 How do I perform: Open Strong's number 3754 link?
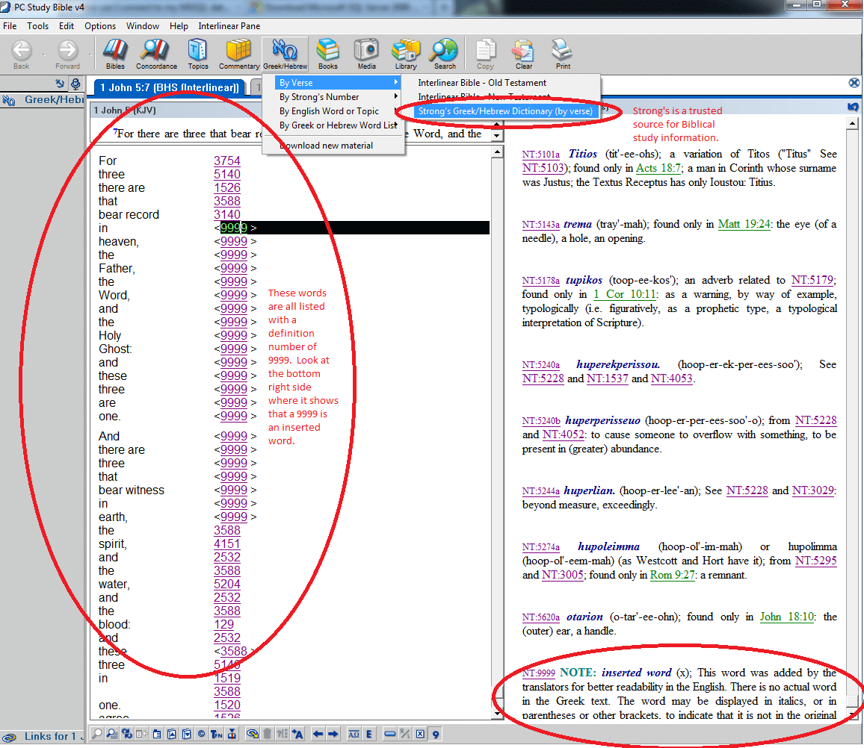pos(227,160)
